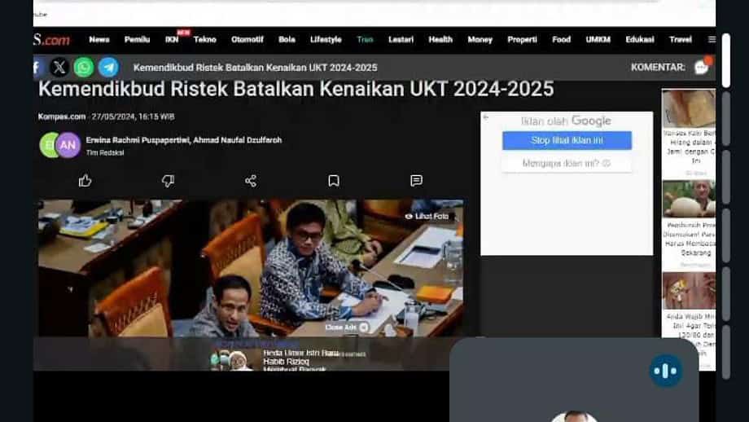
Task: Open the hamburger menu in navbar
Action: [712, 40]
